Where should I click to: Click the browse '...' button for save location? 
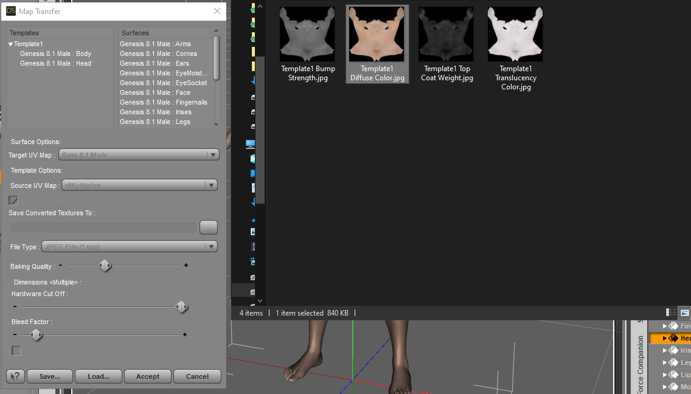pos(209,227)
